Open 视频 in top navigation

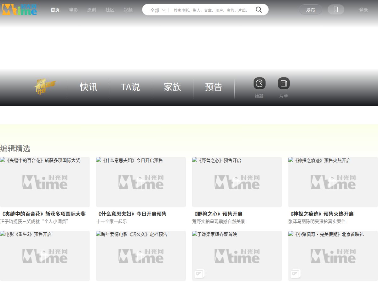pyautogui.click(x=128, y=10)
